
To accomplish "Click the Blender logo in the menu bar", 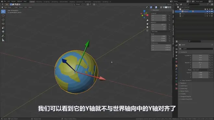I will 2,1.
